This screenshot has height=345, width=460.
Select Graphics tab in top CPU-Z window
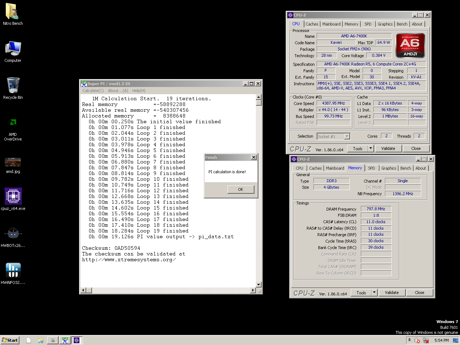pyautogui.click(x=385, y=24)
